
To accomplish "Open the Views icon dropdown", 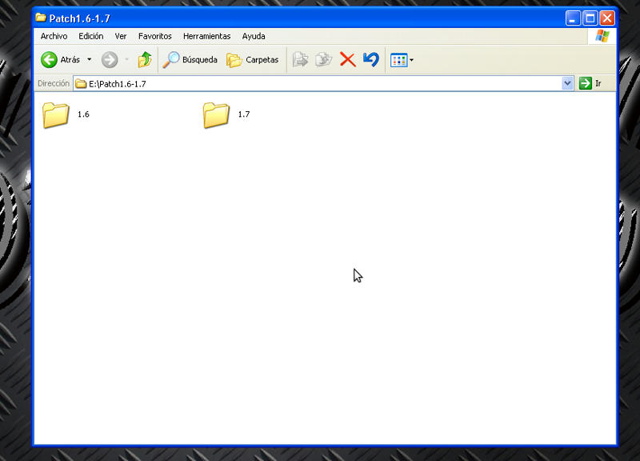I will (x=402, y=60).
